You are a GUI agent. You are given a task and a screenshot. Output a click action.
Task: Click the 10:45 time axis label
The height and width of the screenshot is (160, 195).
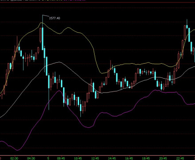pos(78,159)
